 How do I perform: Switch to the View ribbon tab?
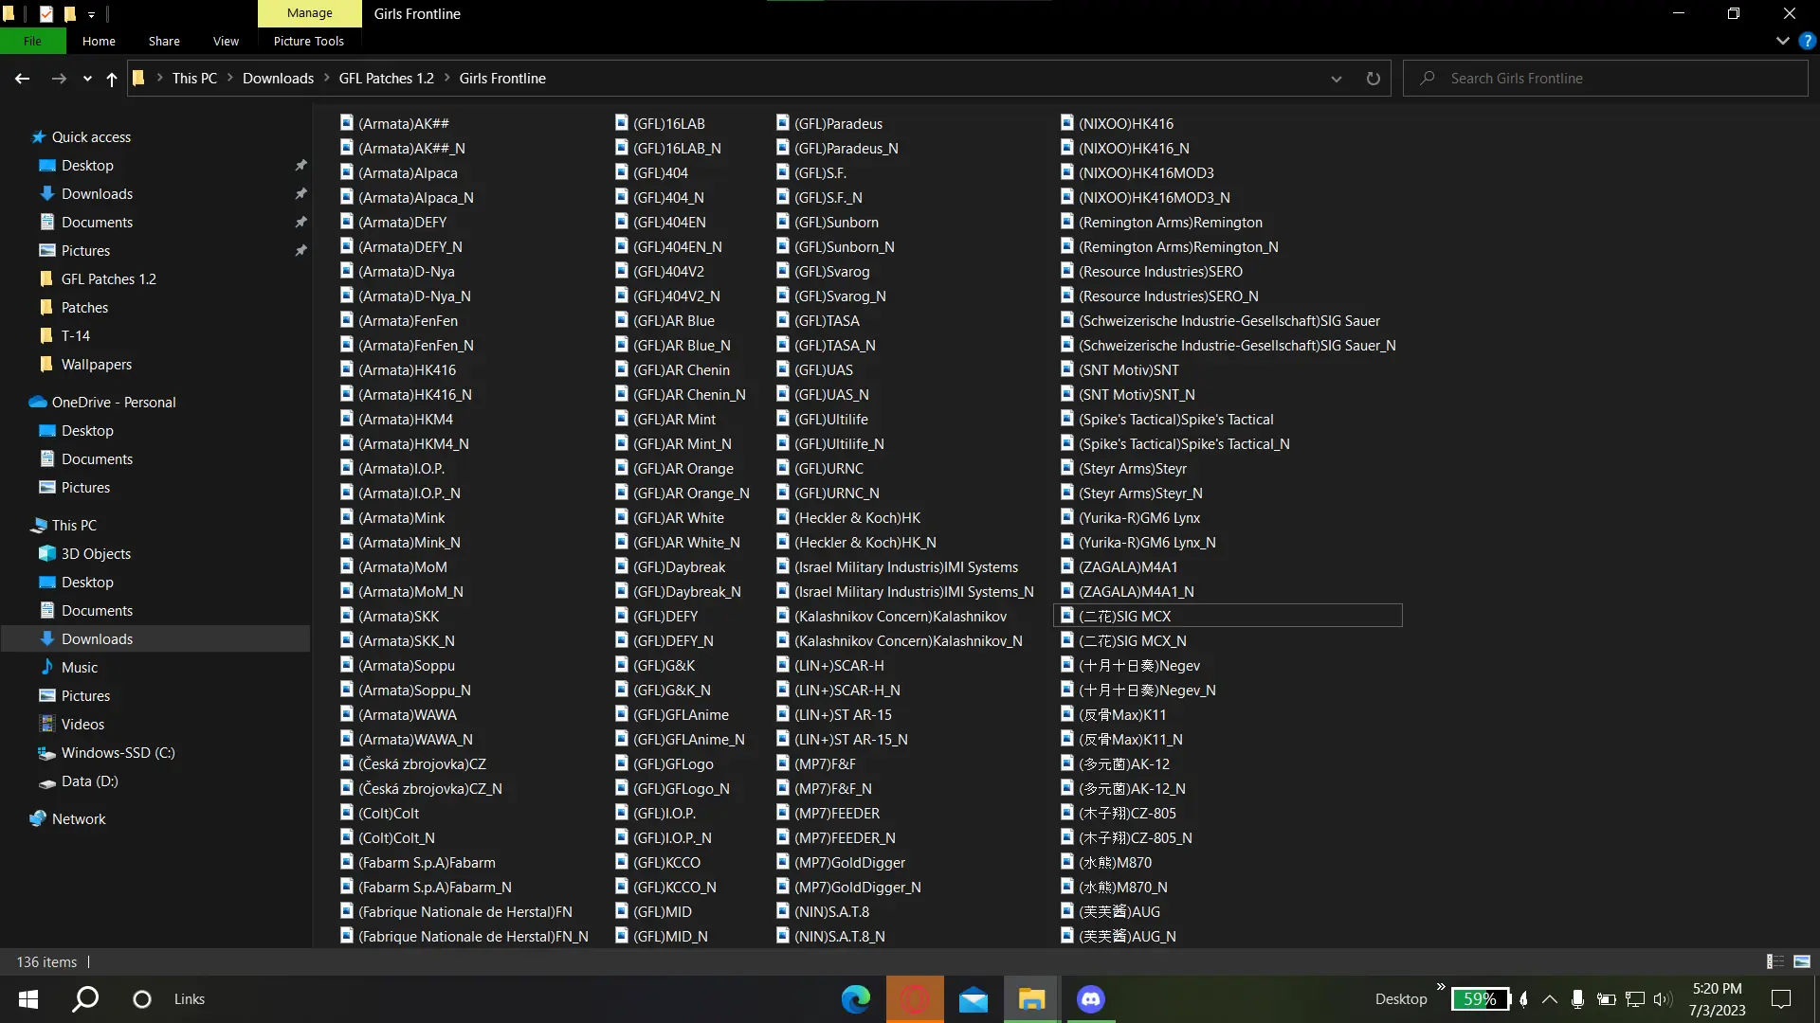coord(226,41)
